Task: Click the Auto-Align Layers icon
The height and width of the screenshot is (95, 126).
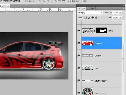Action: pos(85,1)
